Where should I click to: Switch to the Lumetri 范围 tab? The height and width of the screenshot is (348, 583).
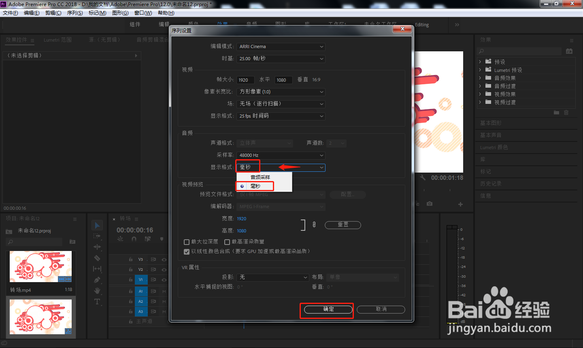pos(57,40)
